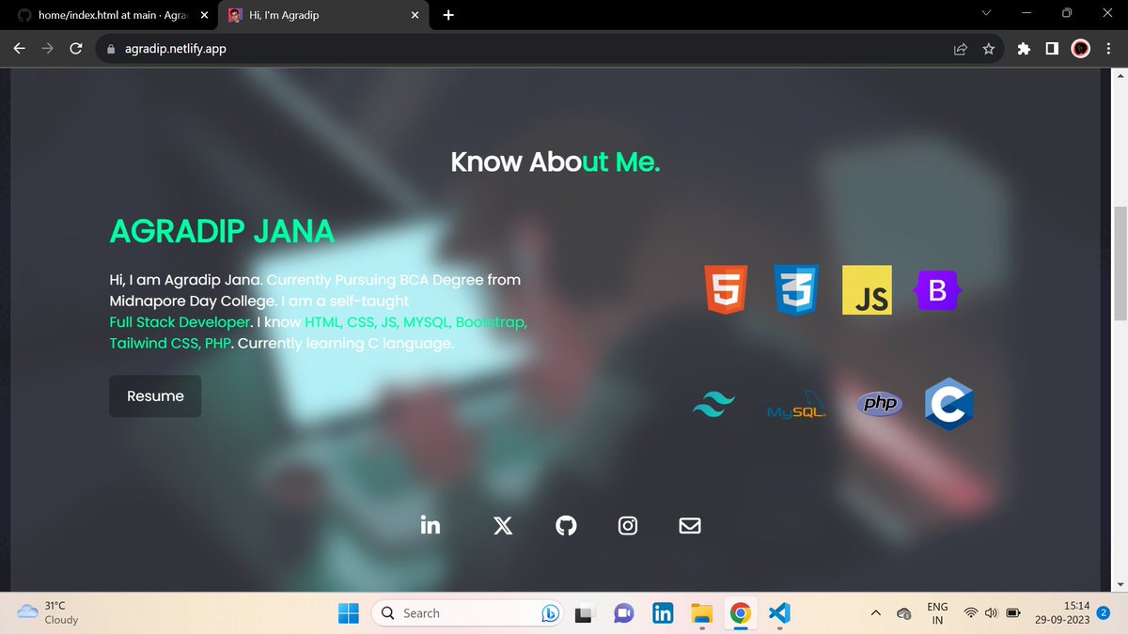The image size is (1128, 634).
Task: Go back with the browser back arrow
Action: pos(19,49)
